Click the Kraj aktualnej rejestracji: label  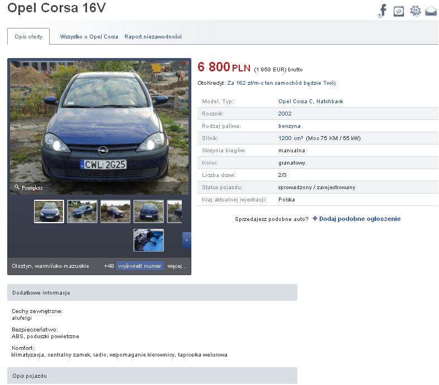coord(234,200)
